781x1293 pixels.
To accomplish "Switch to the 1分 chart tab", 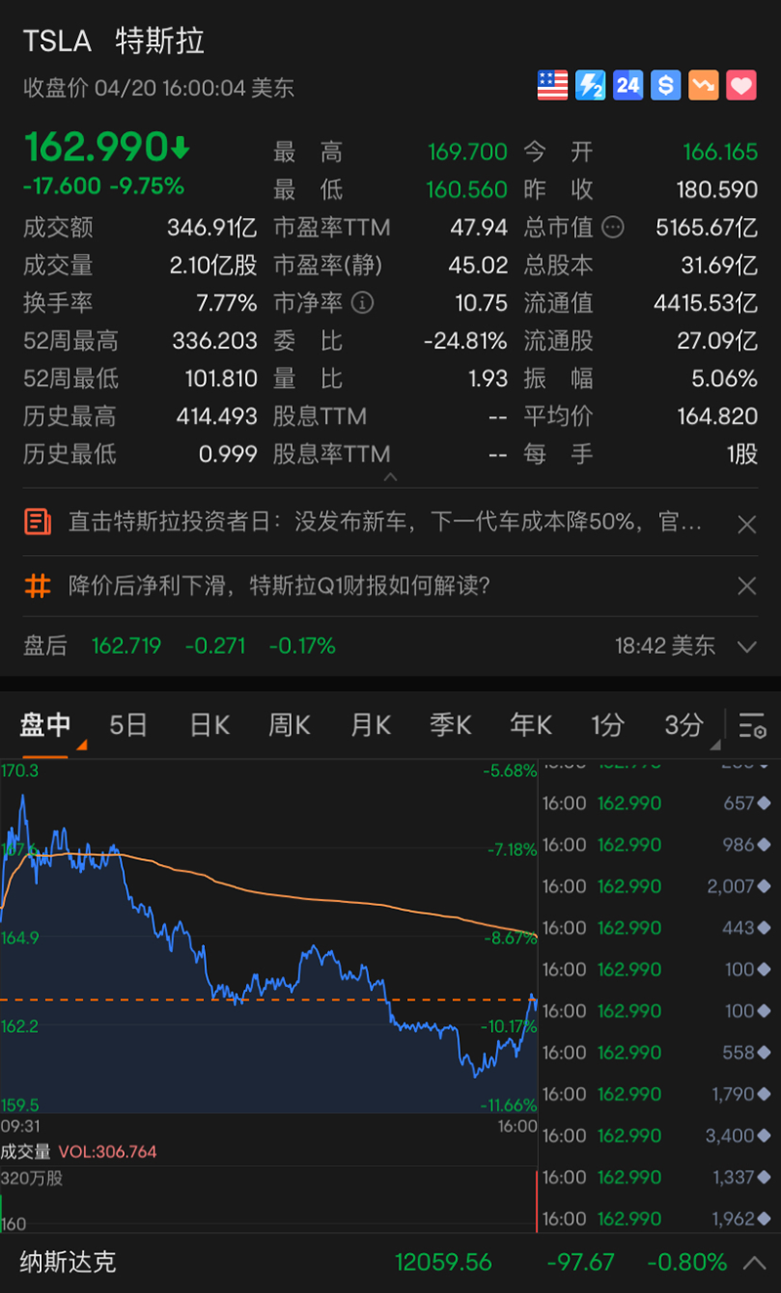I will coord(607,725).
